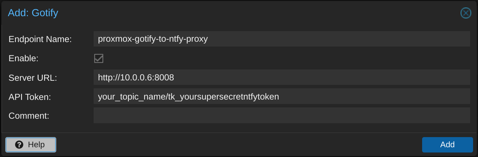Click the "Comment:" label
The width and height of the screenshot is (478, 157).
coord(29,116)
